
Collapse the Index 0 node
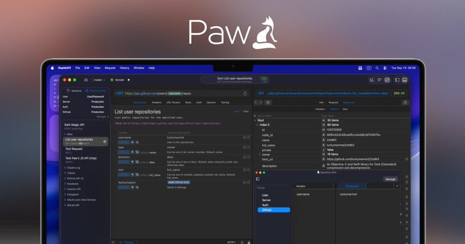coord(257,125)
